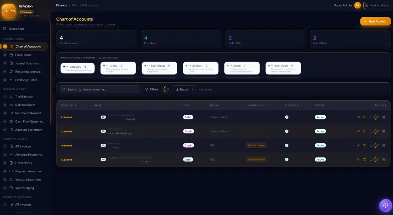Click the Credit Side summary card
Screen dimensions: 393x215
point(350,40)
